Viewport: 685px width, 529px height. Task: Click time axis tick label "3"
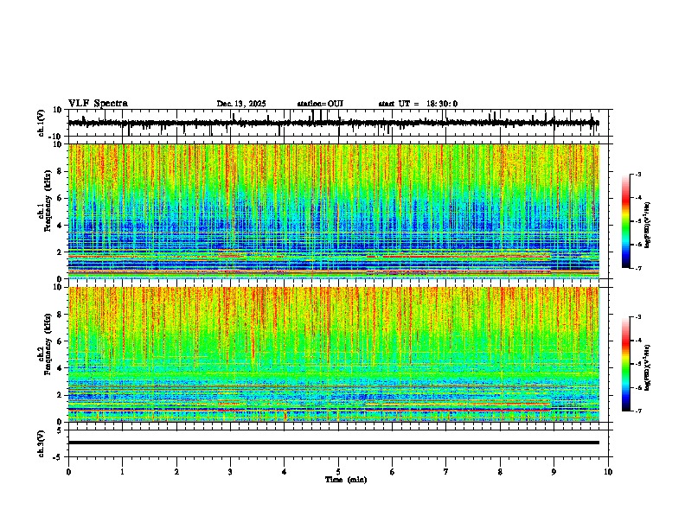pos(230,472)
